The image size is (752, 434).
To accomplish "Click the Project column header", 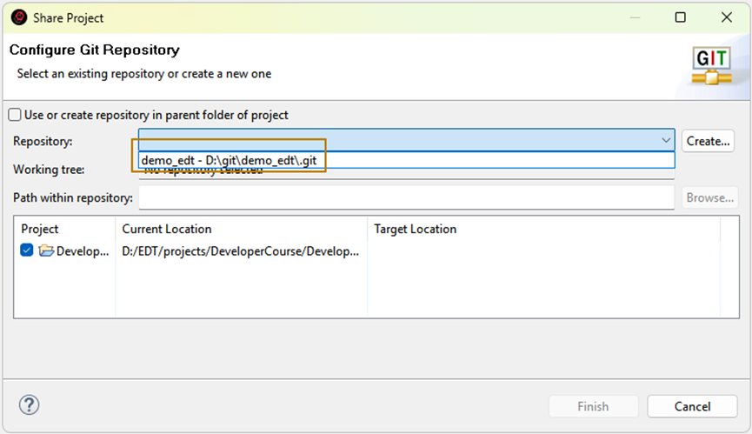I will coord(41,229).
